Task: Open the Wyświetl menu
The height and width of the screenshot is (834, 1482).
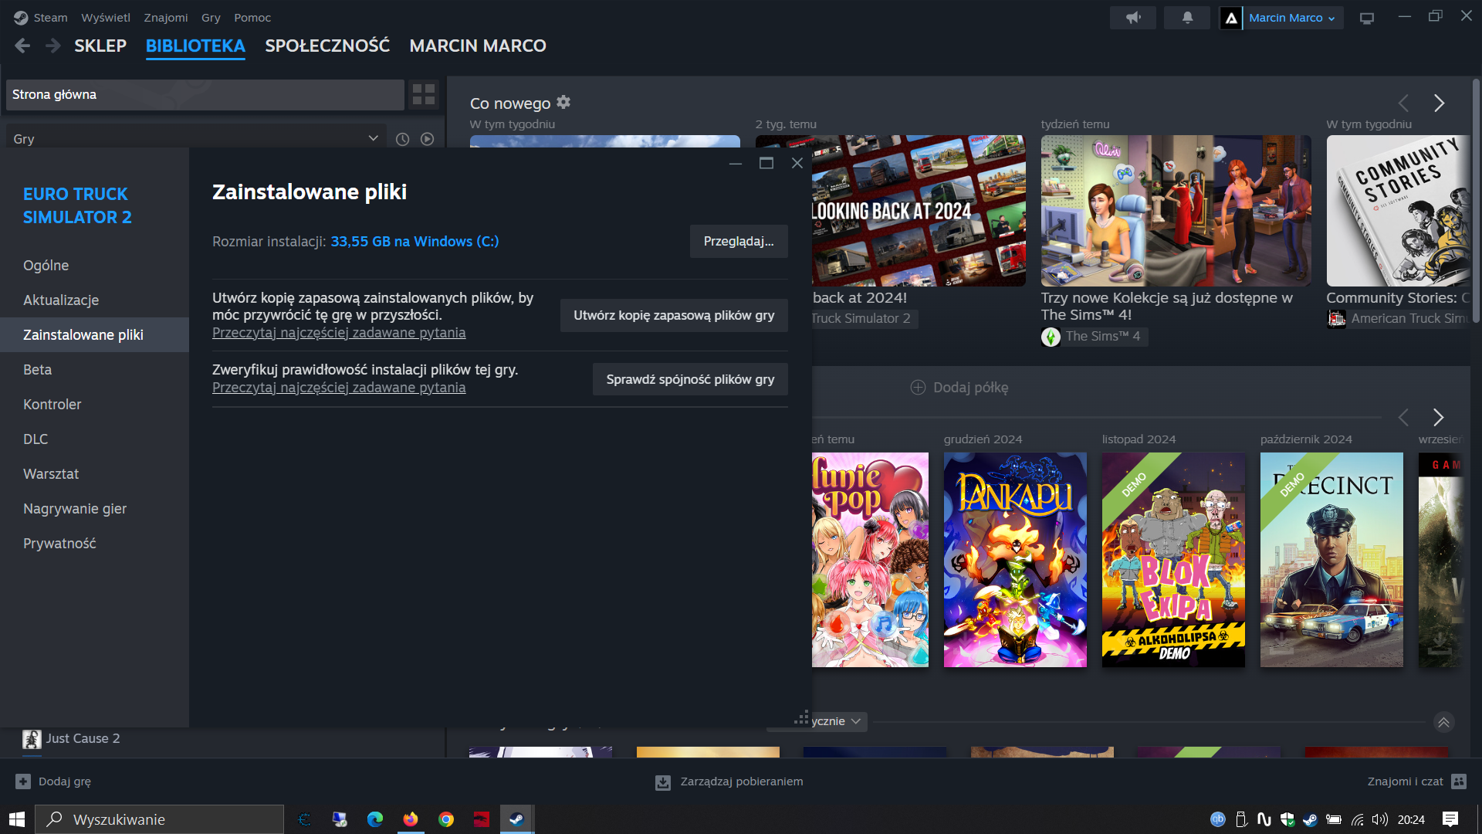Action: [x=106, y=18]
